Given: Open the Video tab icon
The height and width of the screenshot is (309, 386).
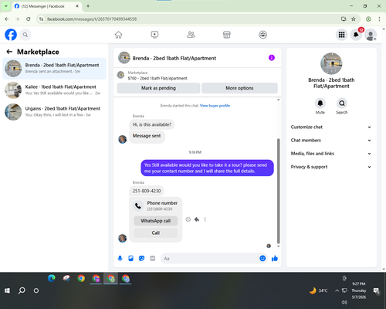Looking at the screenshot, I should (154, 35).
